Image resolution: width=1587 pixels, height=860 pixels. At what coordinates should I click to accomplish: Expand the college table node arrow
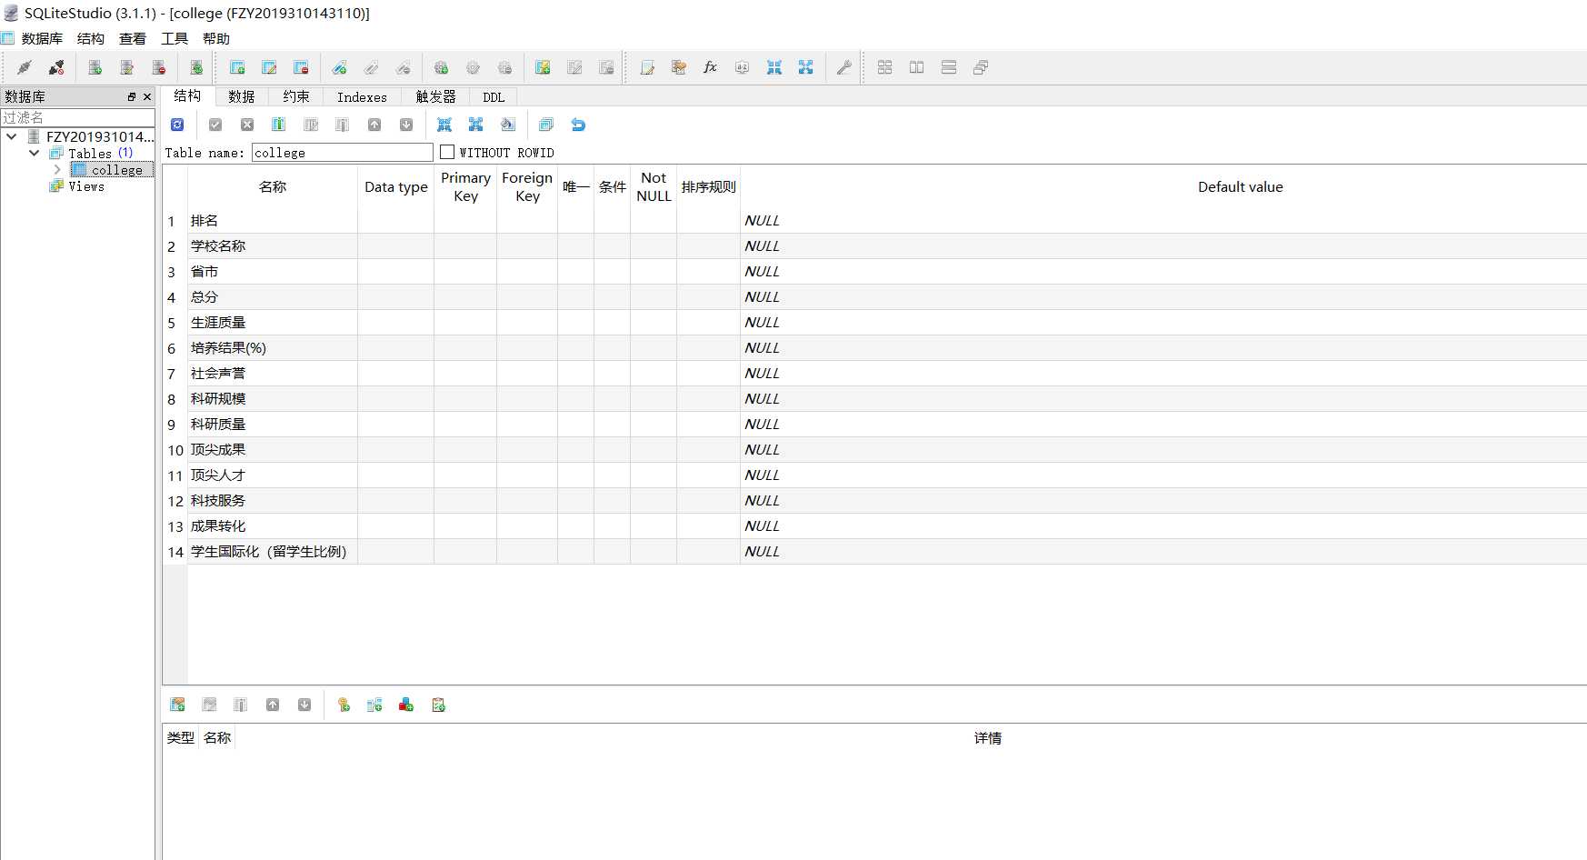pyautogui.click(x=57, y=170)
